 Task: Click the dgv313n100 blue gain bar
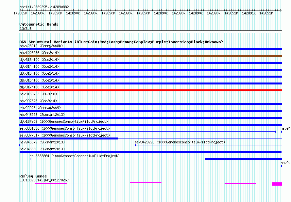(150, 63)
